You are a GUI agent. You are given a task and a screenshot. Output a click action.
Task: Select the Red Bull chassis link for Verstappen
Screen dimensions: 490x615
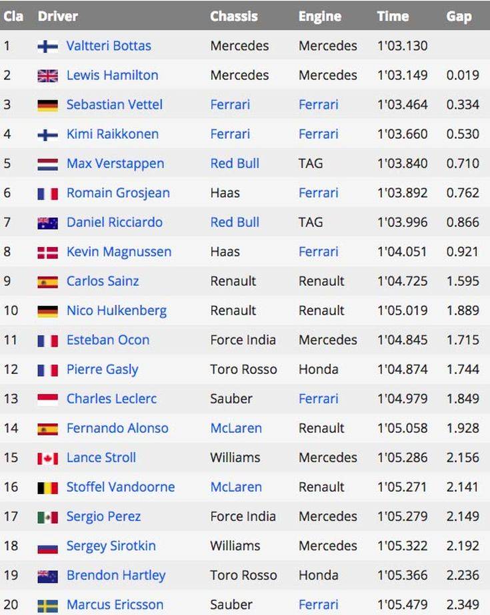click(x=235, y=164)
